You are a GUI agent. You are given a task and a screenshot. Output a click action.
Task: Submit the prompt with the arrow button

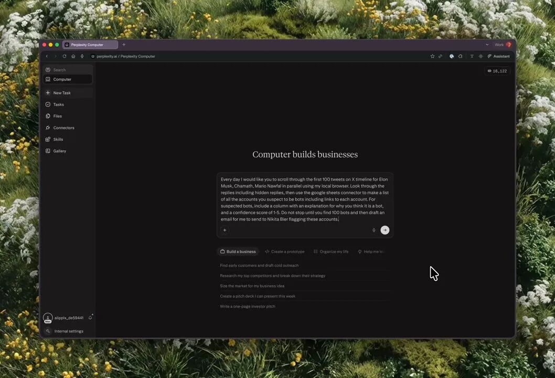385,230
